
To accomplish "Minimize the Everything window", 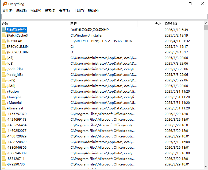I will click(178, 4).
